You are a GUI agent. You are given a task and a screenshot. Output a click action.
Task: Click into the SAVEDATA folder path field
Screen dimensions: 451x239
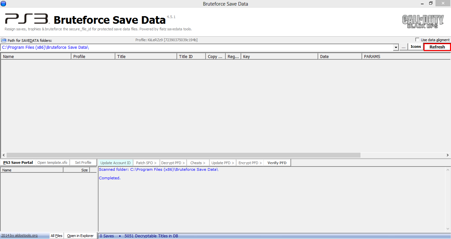coord(197,47)
